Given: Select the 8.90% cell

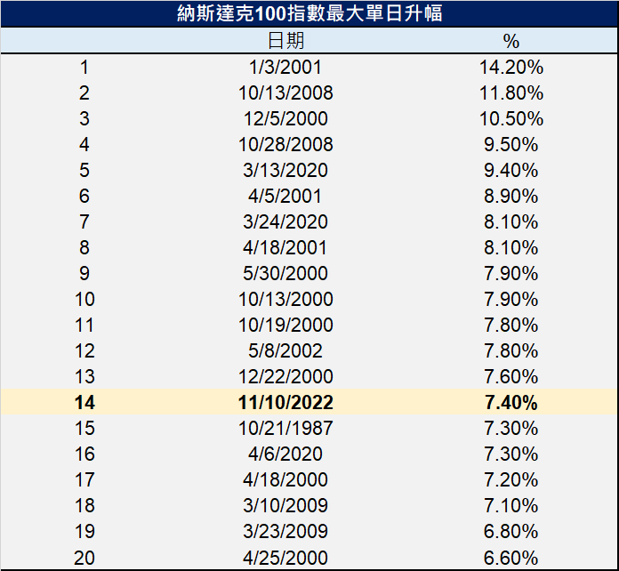Looking at the screenshot, I should pyautogui.click(x=511, y=196).
